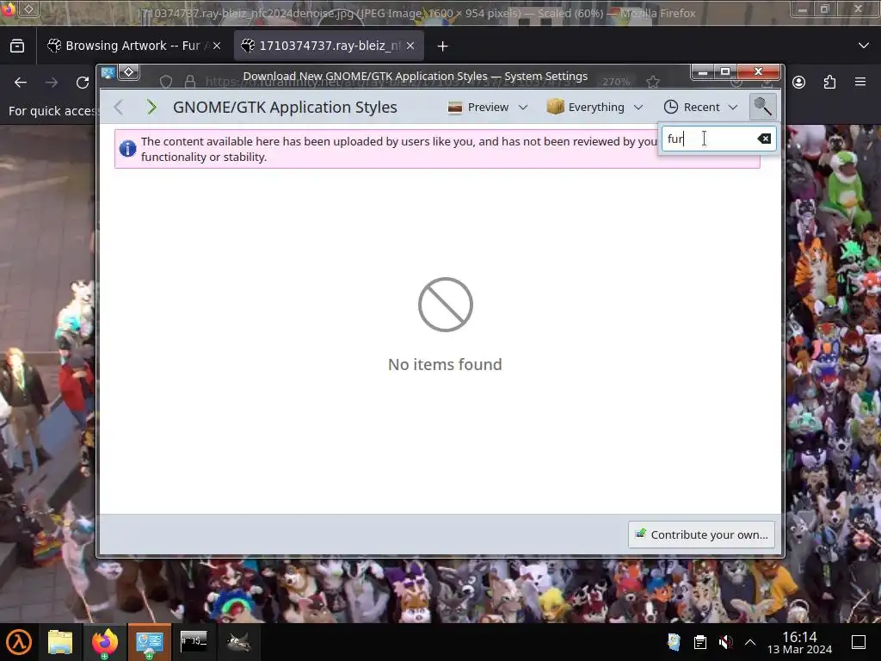Click the Contribute your own button

701,534
